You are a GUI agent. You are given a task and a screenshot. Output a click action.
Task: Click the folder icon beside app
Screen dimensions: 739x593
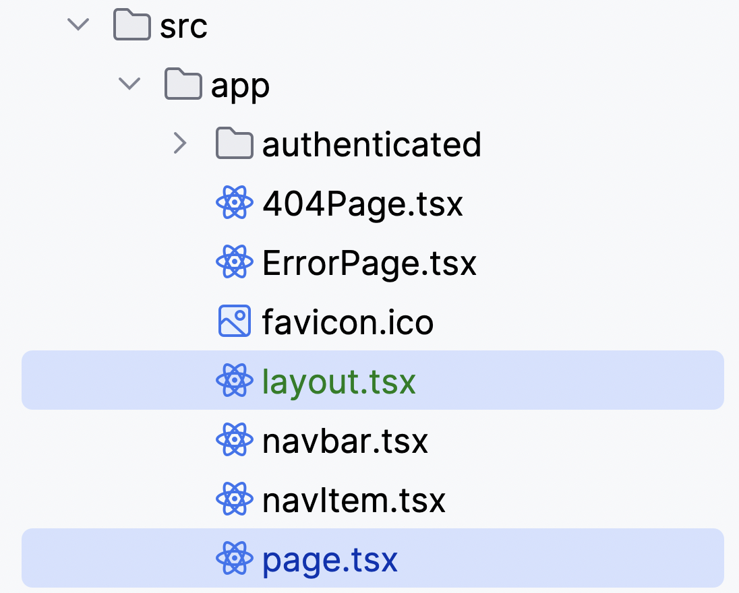coord(183,84)
